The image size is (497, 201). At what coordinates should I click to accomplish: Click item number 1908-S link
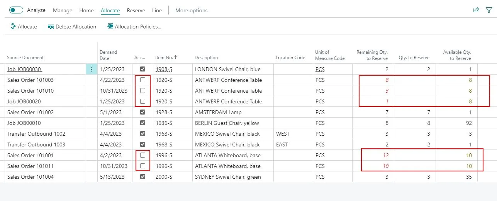coord(164,69)
